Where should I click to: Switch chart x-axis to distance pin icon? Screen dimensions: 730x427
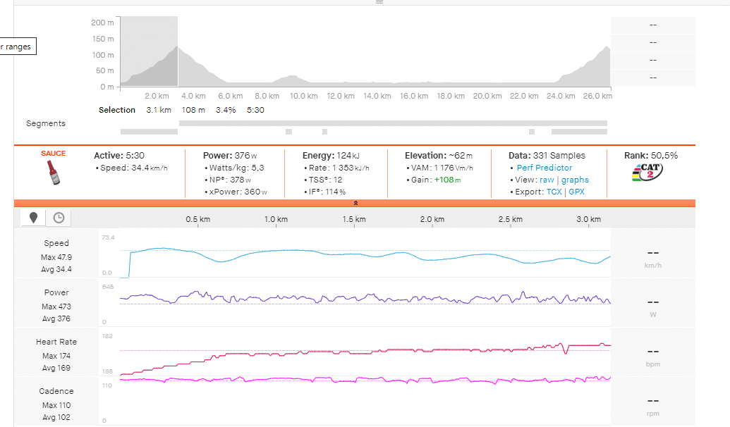33,218
